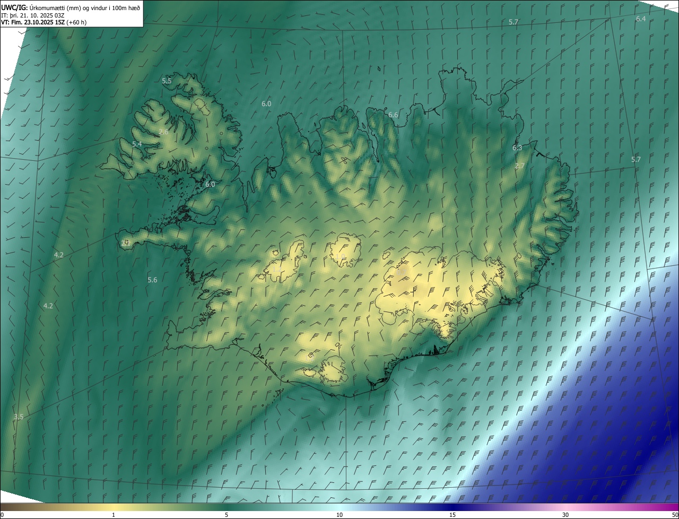679x519 pixels.
Task: Click the 6.4 precipitable water value label
Action: tap(641, 19)
